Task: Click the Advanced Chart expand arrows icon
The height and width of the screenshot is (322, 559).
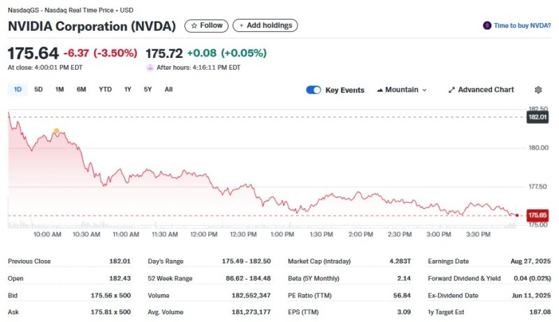Action: click(451, 90)
